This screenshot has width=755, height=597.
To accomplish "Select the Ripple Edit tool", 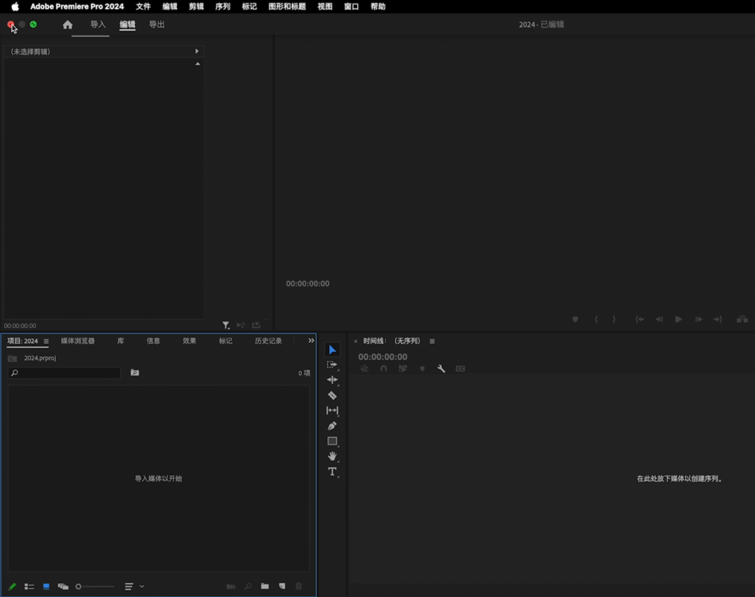I will coord(332,380).
